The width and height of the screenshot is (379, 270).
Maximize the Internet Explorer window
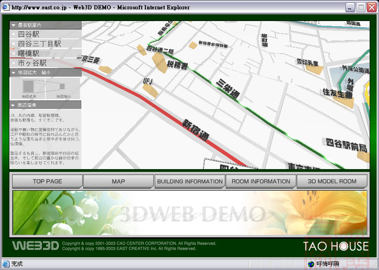tap(361, 7)
